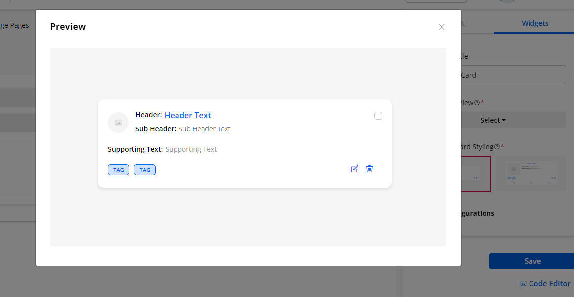574x297 pixels.
Task: Click the title input field containing Card
Action: tap(513, 75)
